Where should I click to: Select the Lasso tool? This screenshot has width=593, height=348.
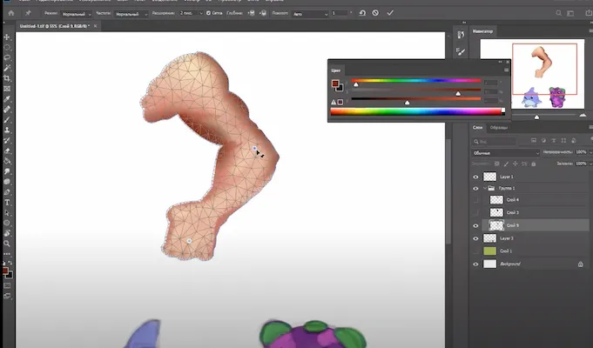7,57
